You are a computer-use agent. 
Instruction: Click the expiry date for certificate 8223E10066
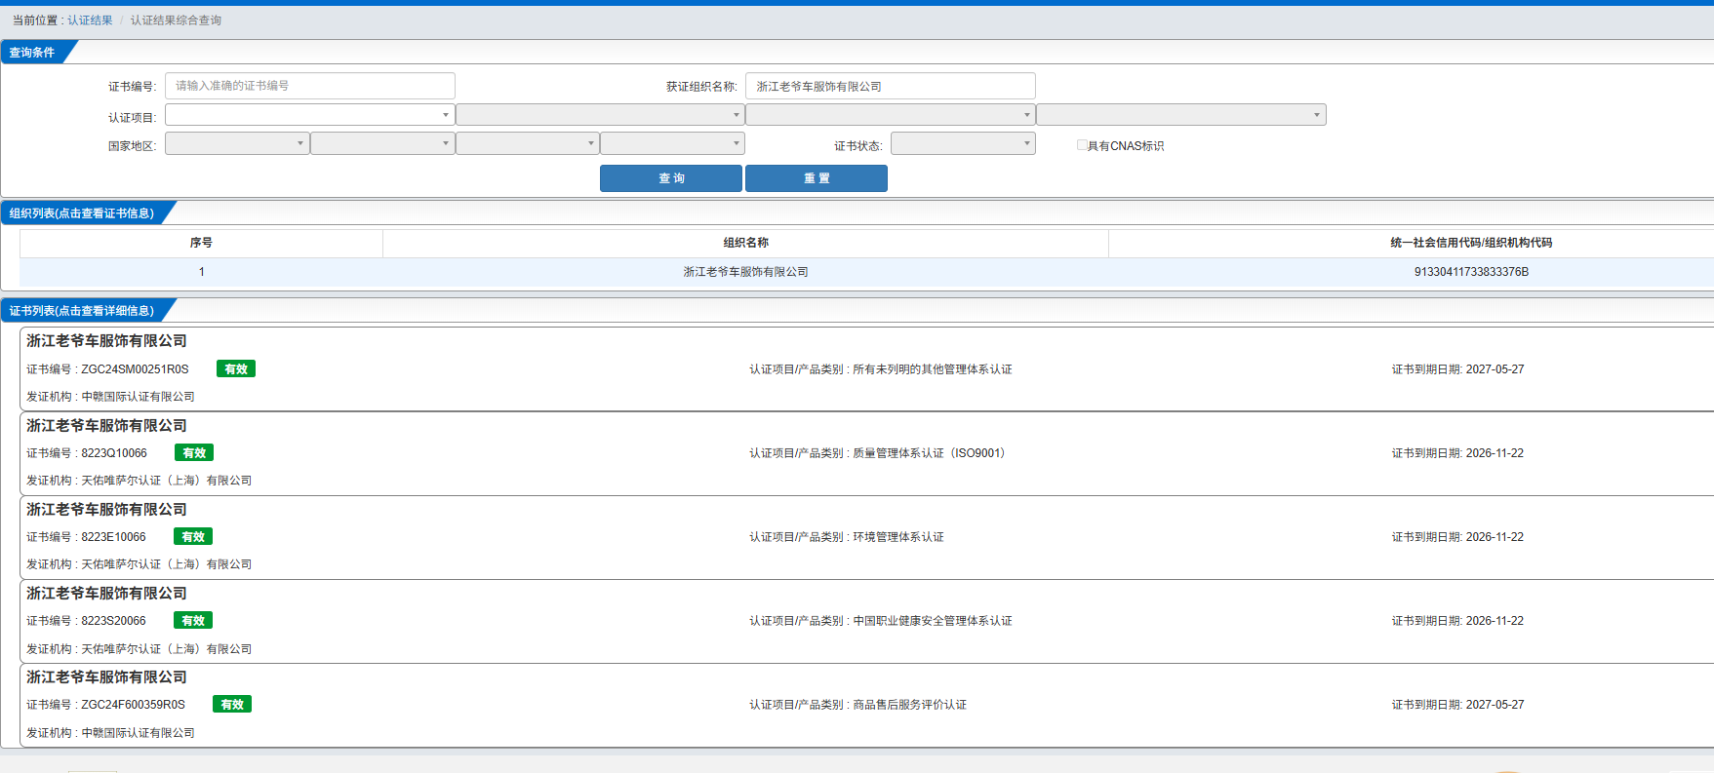[1495, 537]
